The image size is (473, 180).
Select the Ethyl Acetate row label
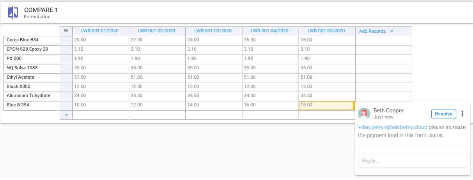(32, 77)
